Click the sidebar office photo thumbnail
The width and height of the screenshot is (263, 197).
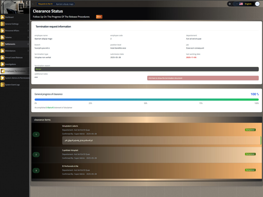click(15, 7)
